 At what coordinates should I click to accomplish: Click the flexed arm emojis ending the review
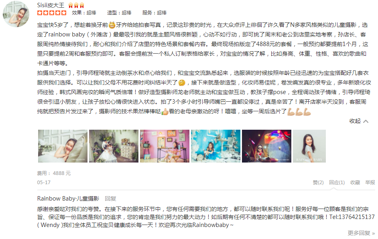299,112
